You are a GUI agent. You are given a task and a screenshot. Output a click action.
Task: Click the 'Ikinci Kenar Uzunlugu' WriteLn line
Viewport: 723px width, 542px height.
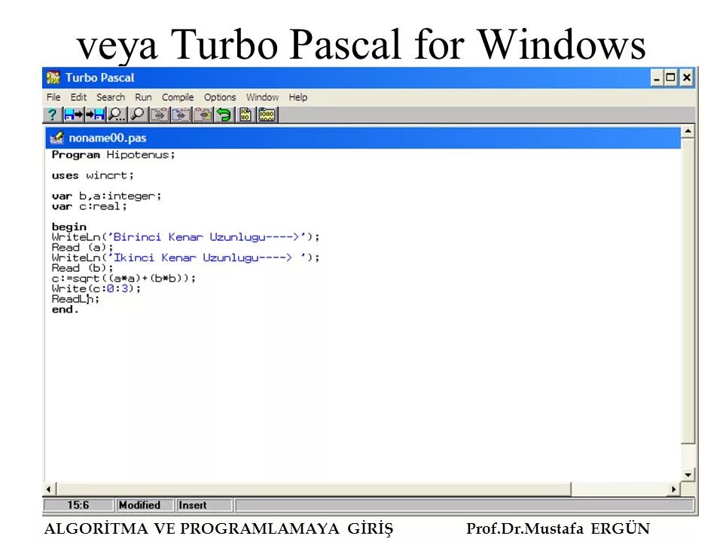click(185, 257)
